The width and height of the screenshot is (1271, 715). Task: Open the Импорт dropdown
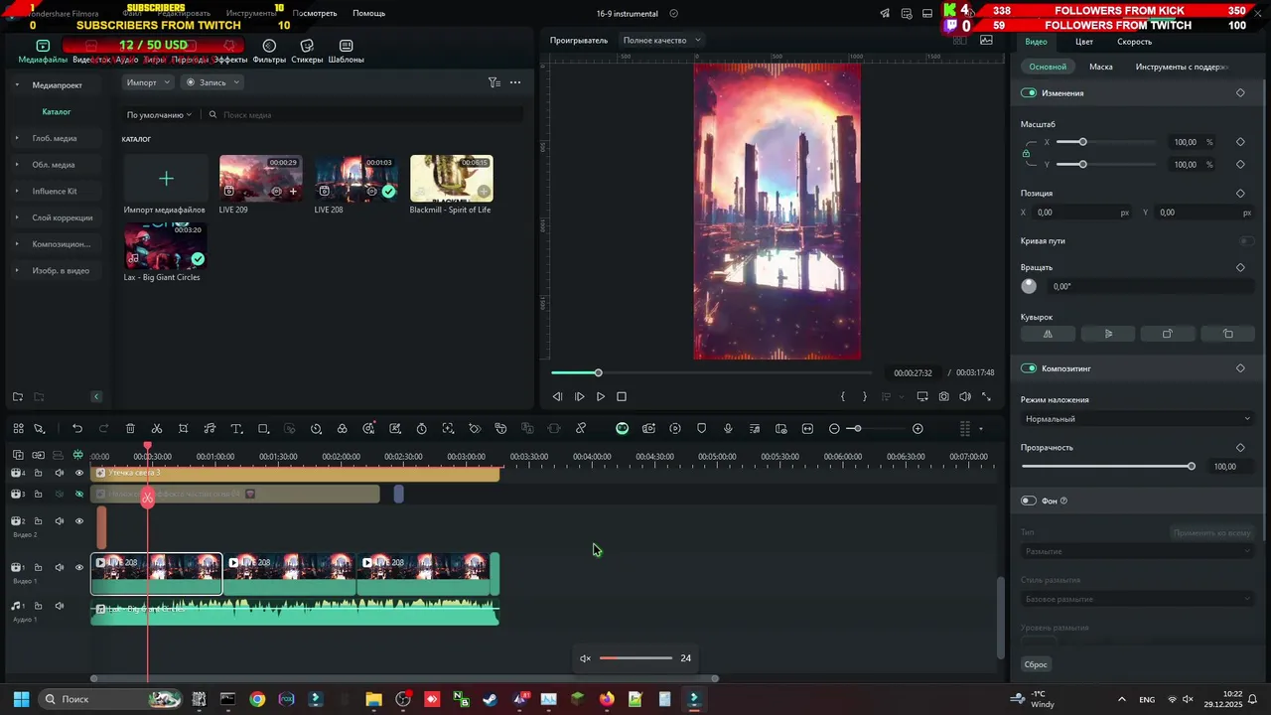(148, 82)
